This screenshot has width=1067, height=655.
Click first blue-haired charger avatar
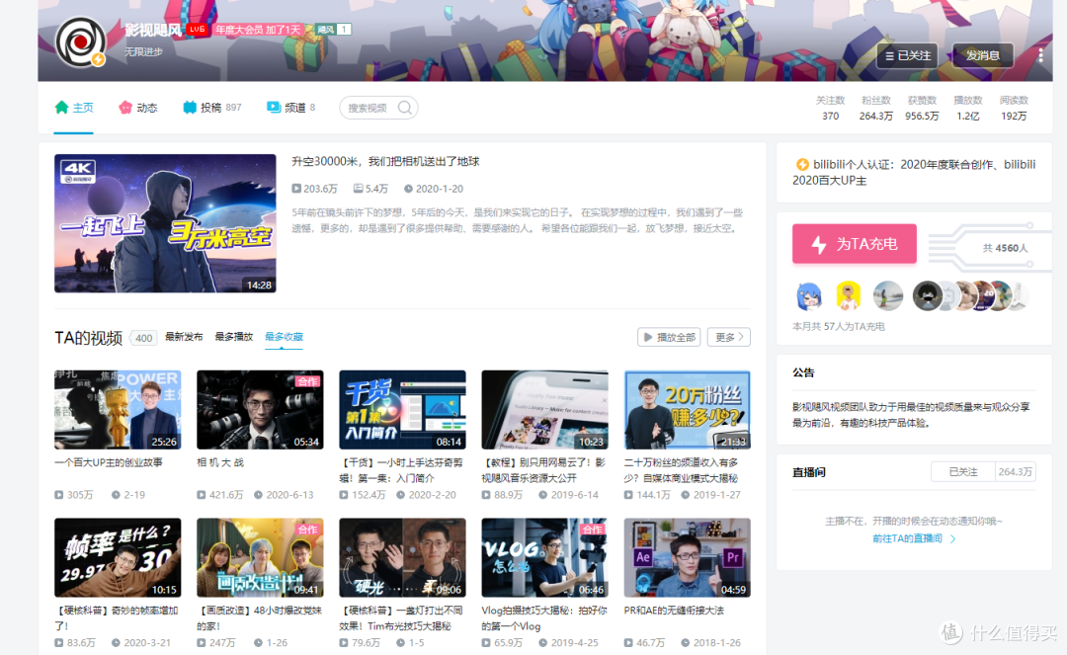808,295
